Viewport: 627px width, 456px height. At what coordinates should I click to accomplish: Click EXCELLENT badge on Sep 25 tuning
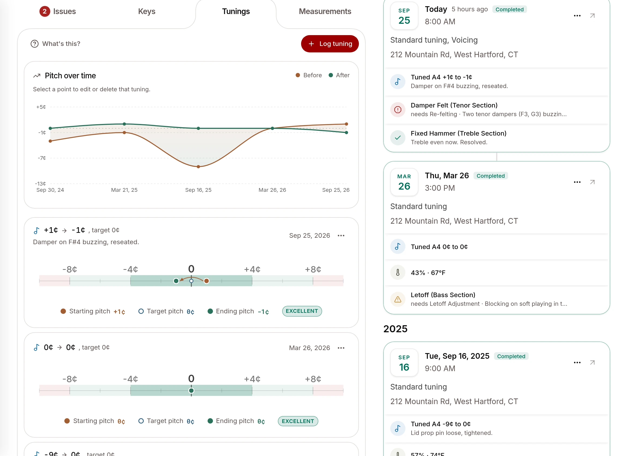(x=302, y=311)
